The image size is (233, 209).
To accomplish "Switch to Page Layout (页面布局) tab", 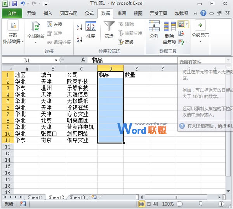I will click(68, 13).
